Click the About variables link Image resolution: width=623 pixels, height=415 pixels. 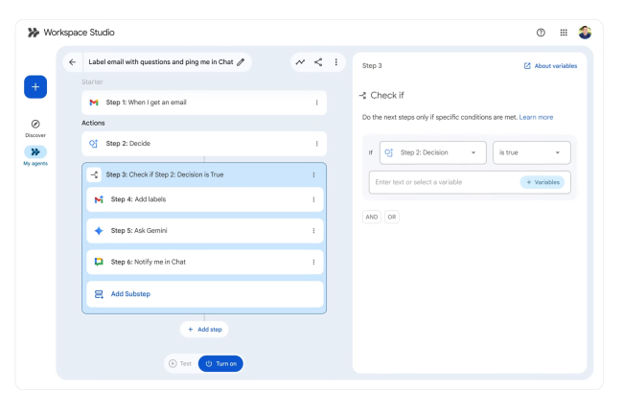point(550,65)
